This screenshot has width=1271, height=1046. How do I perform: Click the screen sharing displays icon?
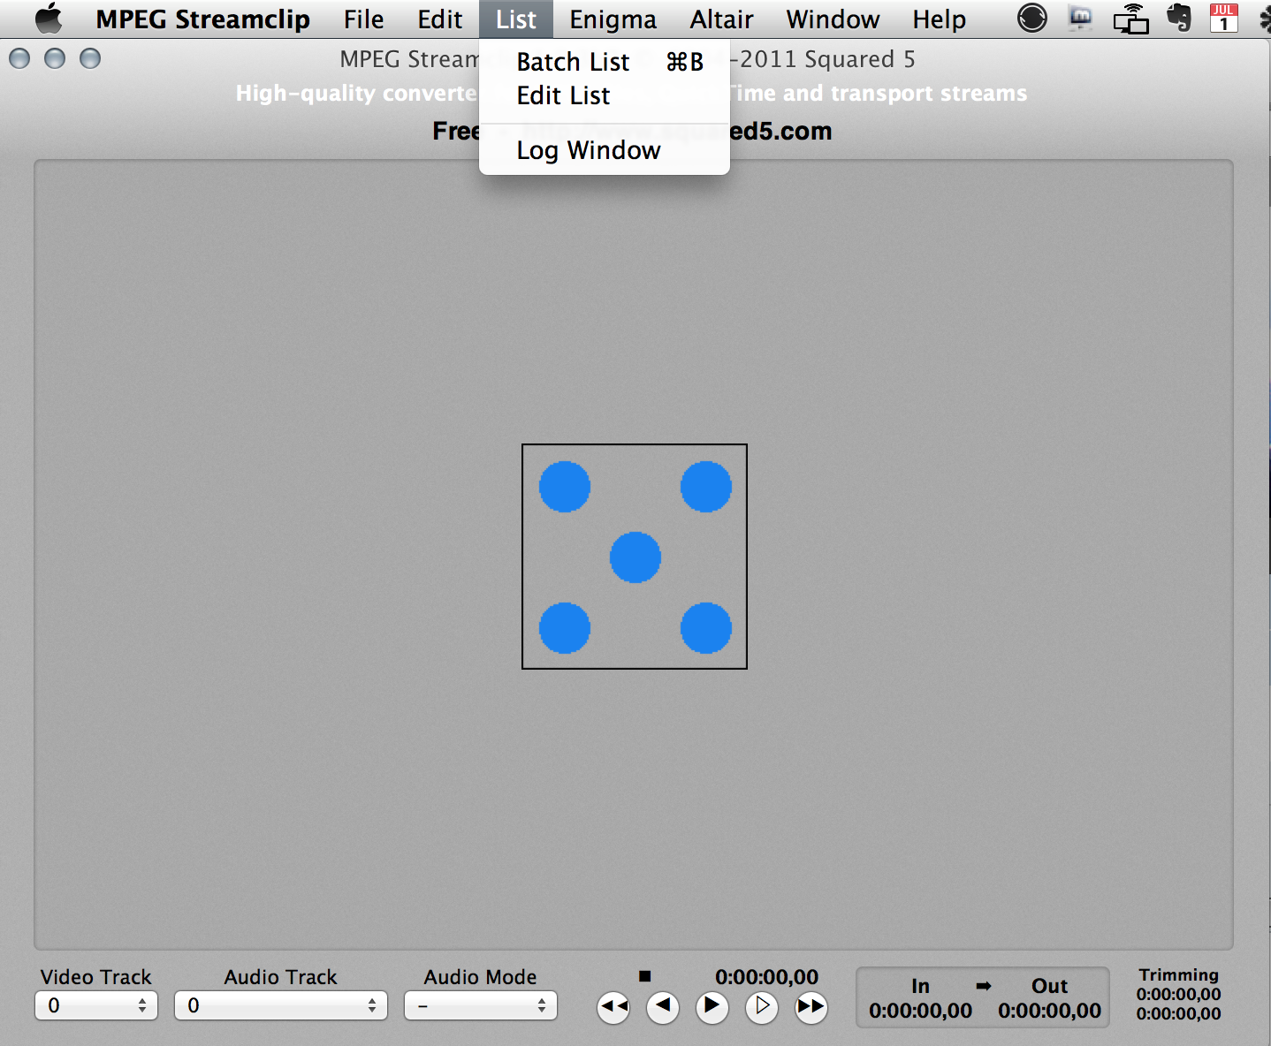[1130, 19]
